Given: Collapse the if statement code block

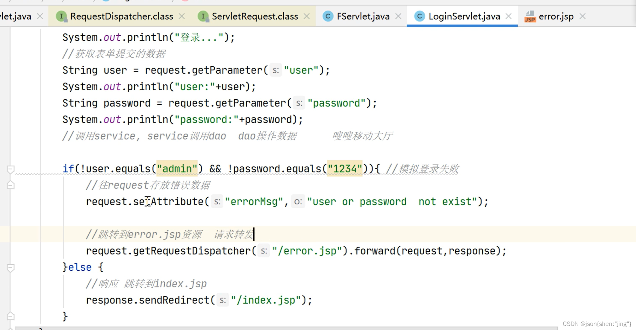Looking at the screenshot, I should pyautogui.click(x=10, y=169).
